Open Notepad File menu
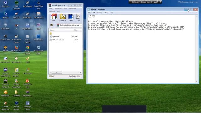The image size is (201, 113). pyautogui.click(x=90, y=13)
